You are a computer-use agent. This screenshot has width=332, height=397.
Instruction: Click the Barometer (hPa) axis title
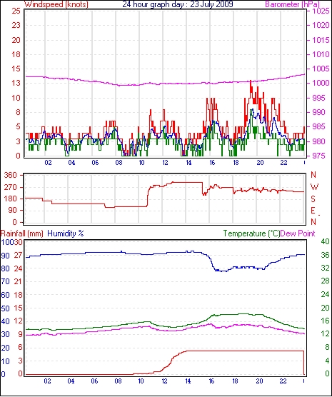pyautogui.click(x=292, y=4)
